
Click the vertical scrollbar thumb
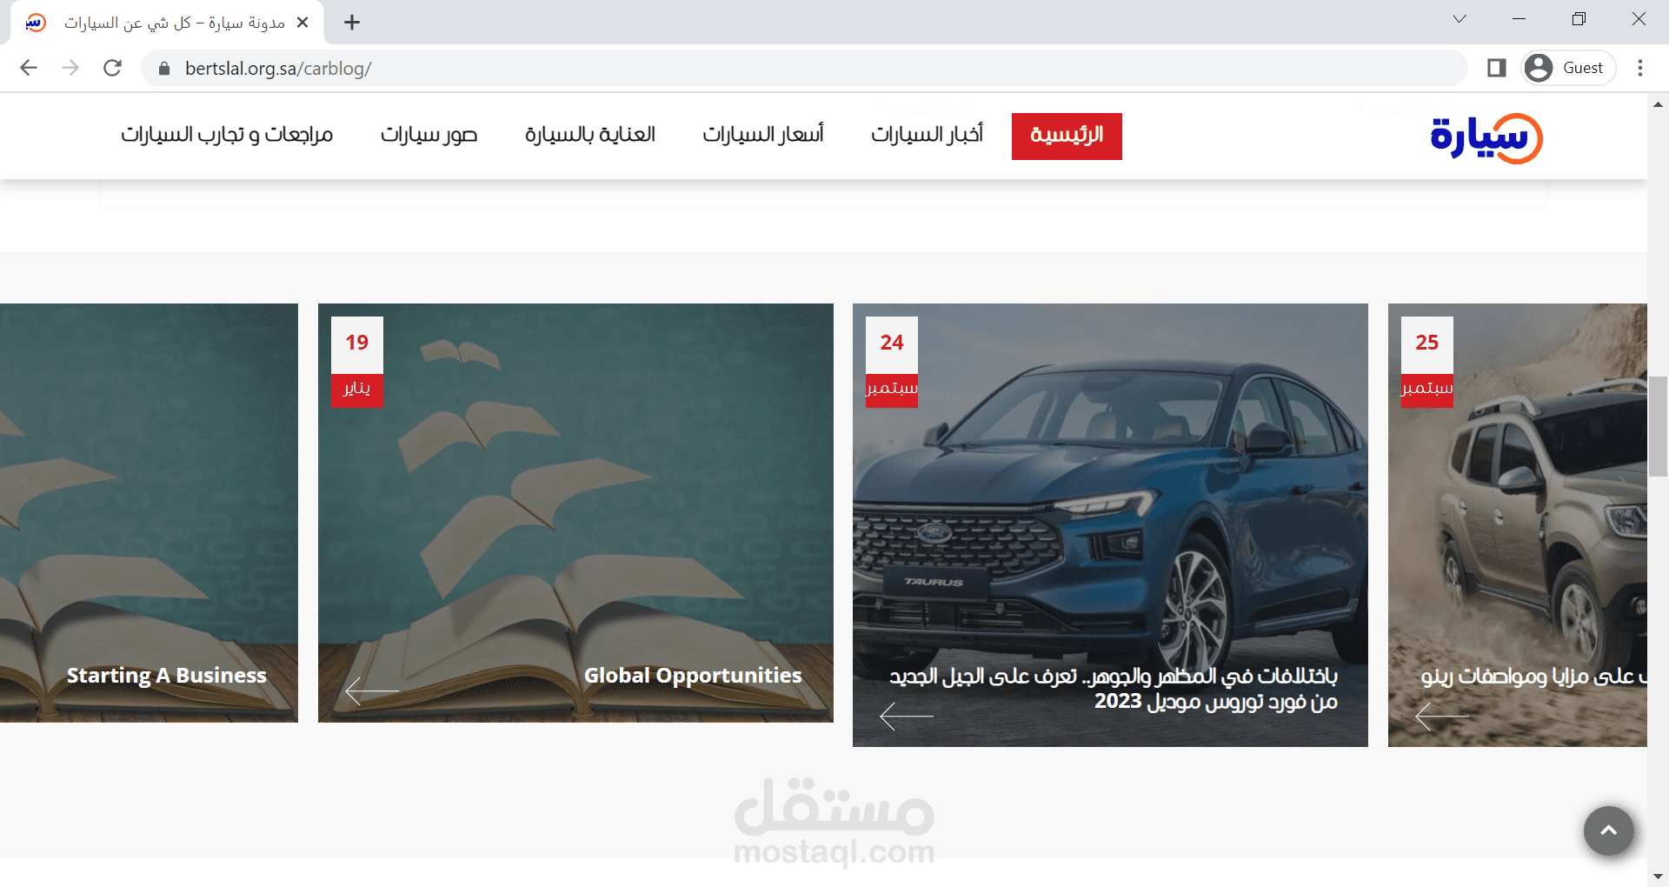(x=1658, y=426)
